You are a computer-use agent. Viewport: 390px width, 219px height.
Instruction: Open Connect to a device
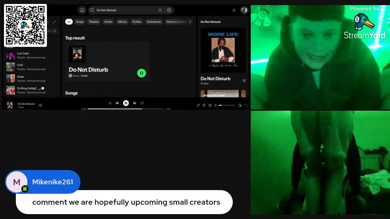coord(210,105)
